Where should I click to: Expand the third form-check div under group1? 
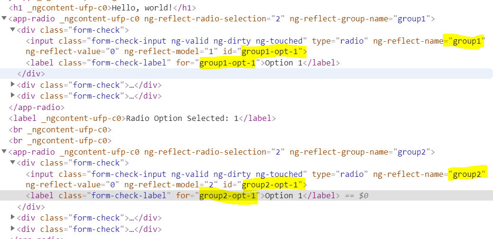tap(13, 95)
